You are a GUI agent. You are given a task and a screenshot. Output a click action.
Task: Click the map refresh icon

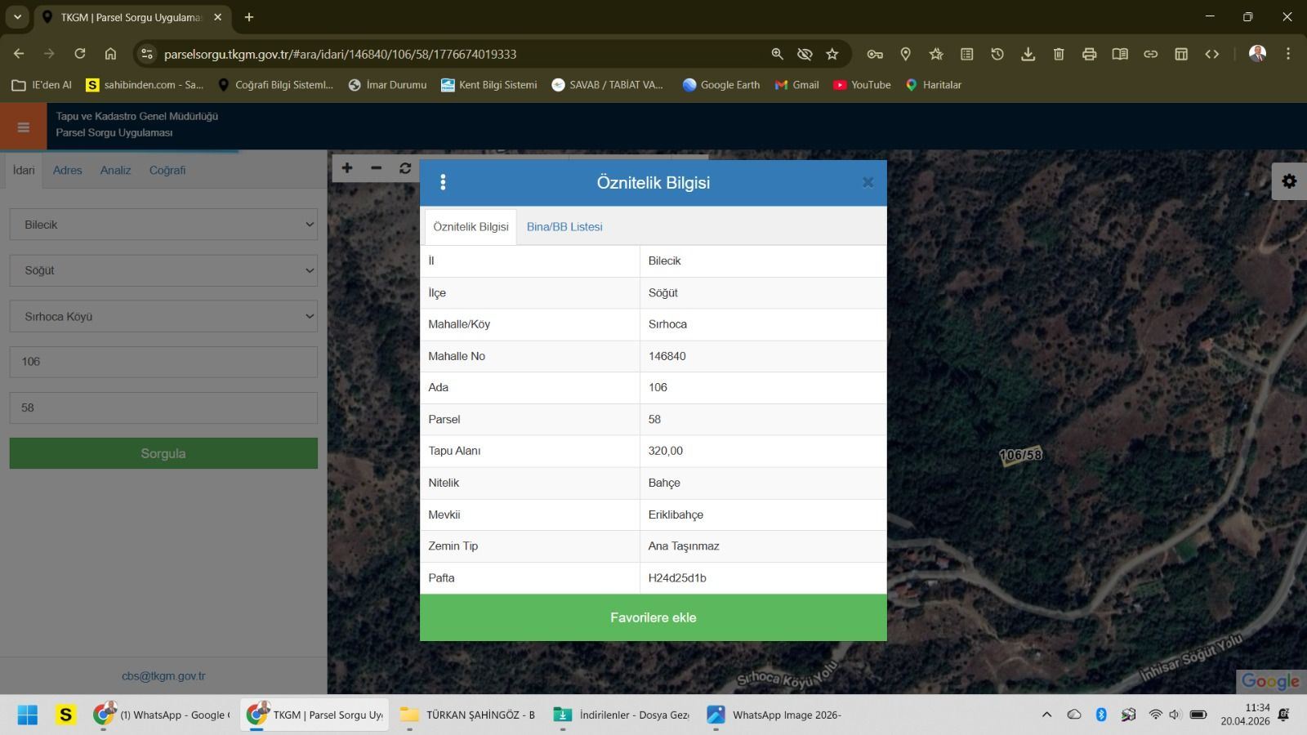tap(405, 168)
